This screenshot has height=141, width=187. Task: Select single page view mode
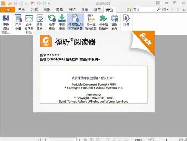[107, 140]
